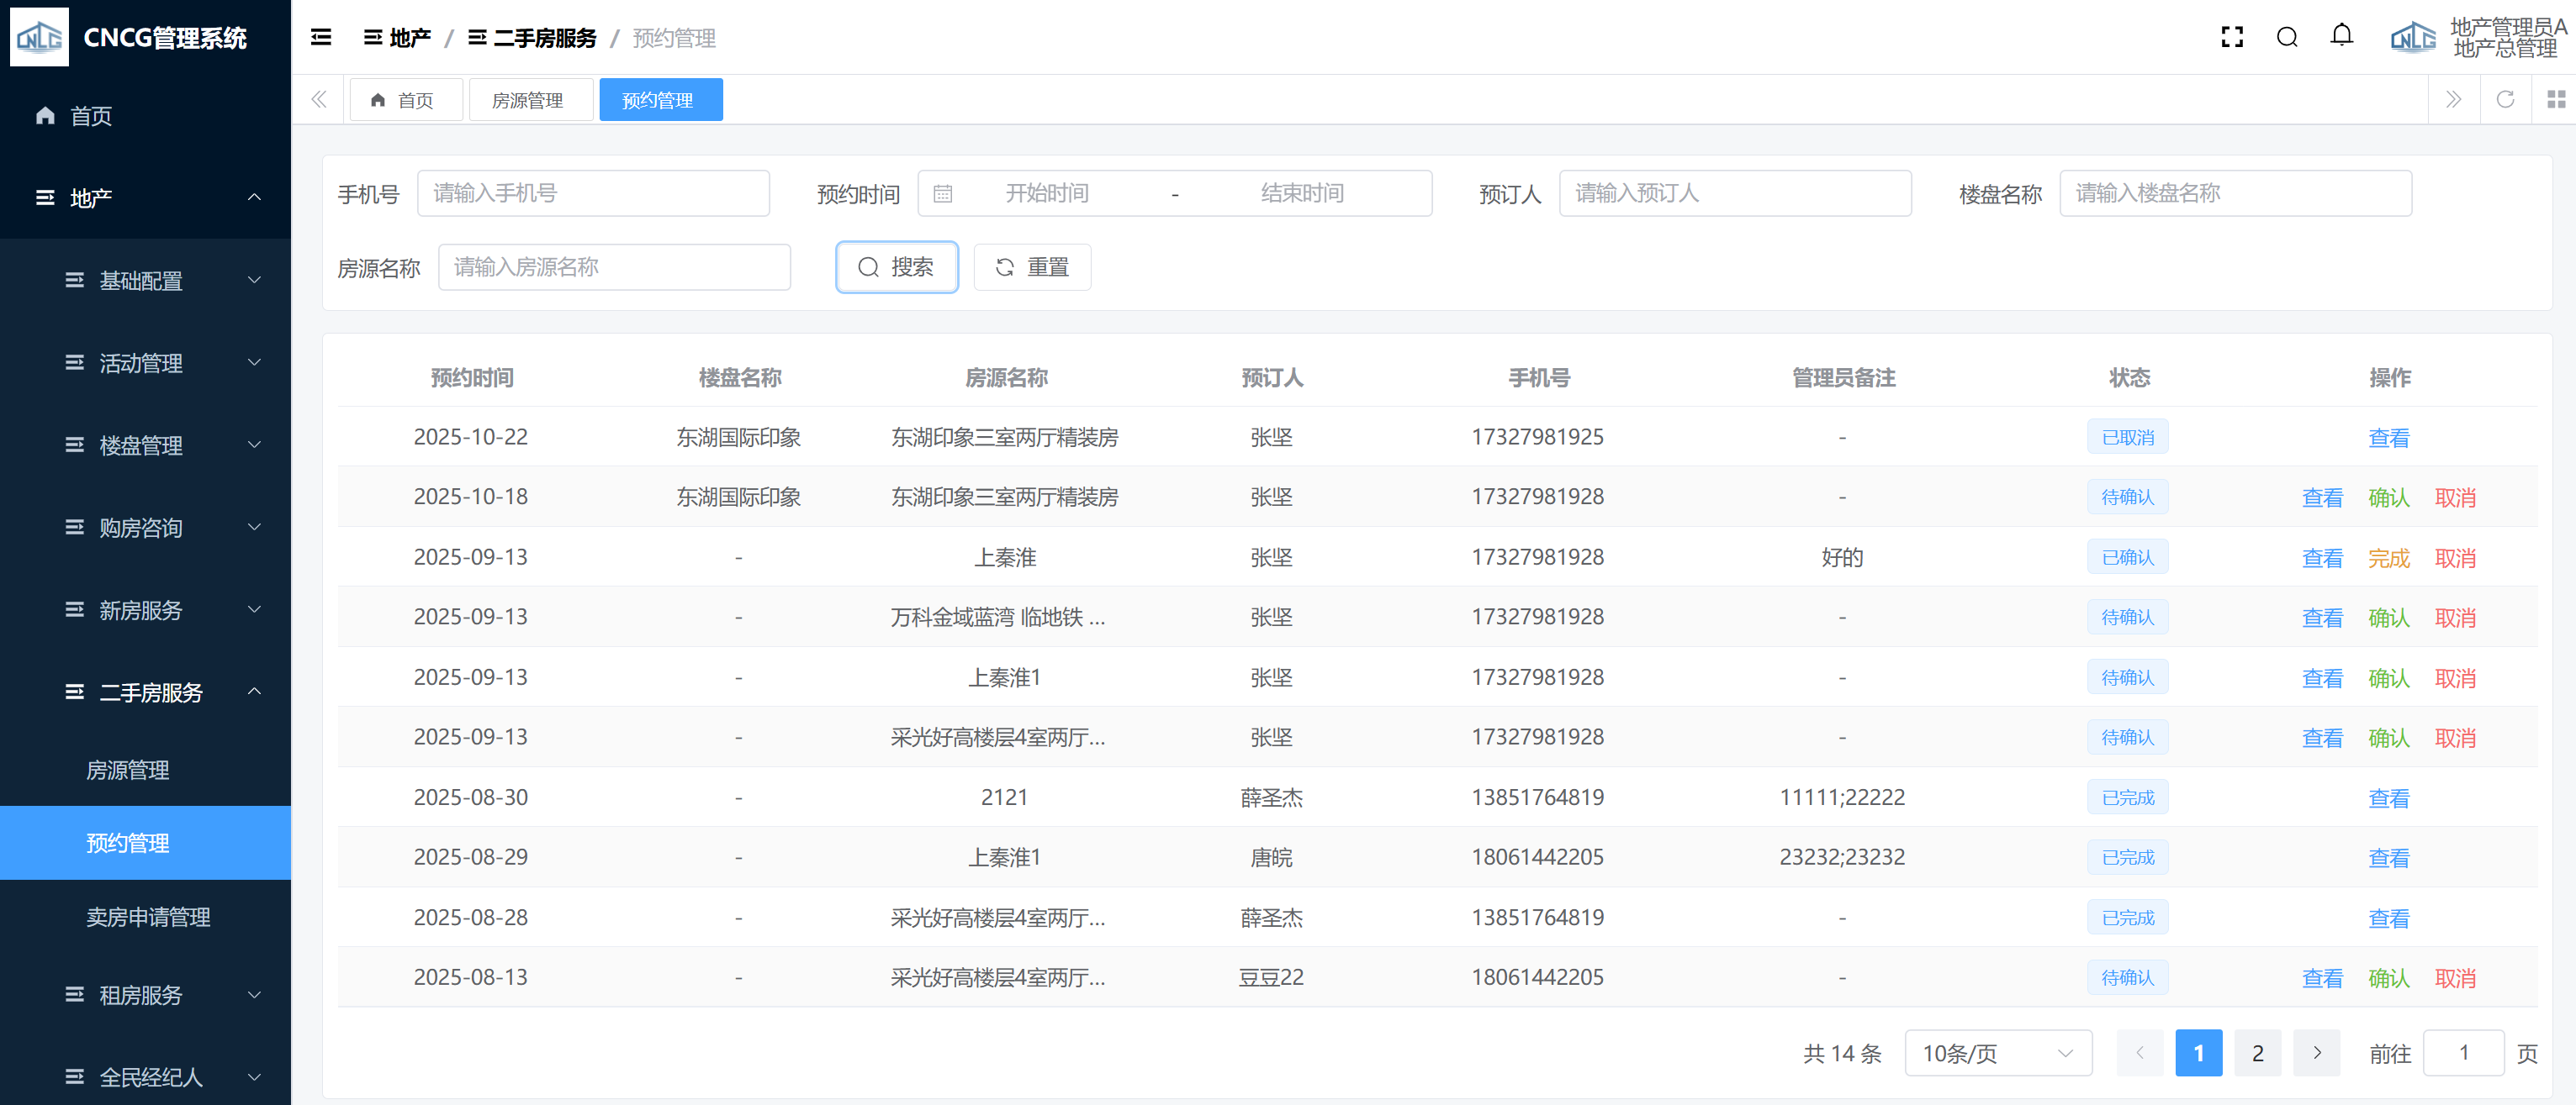Switch to the 房源管理 tab

528,101
